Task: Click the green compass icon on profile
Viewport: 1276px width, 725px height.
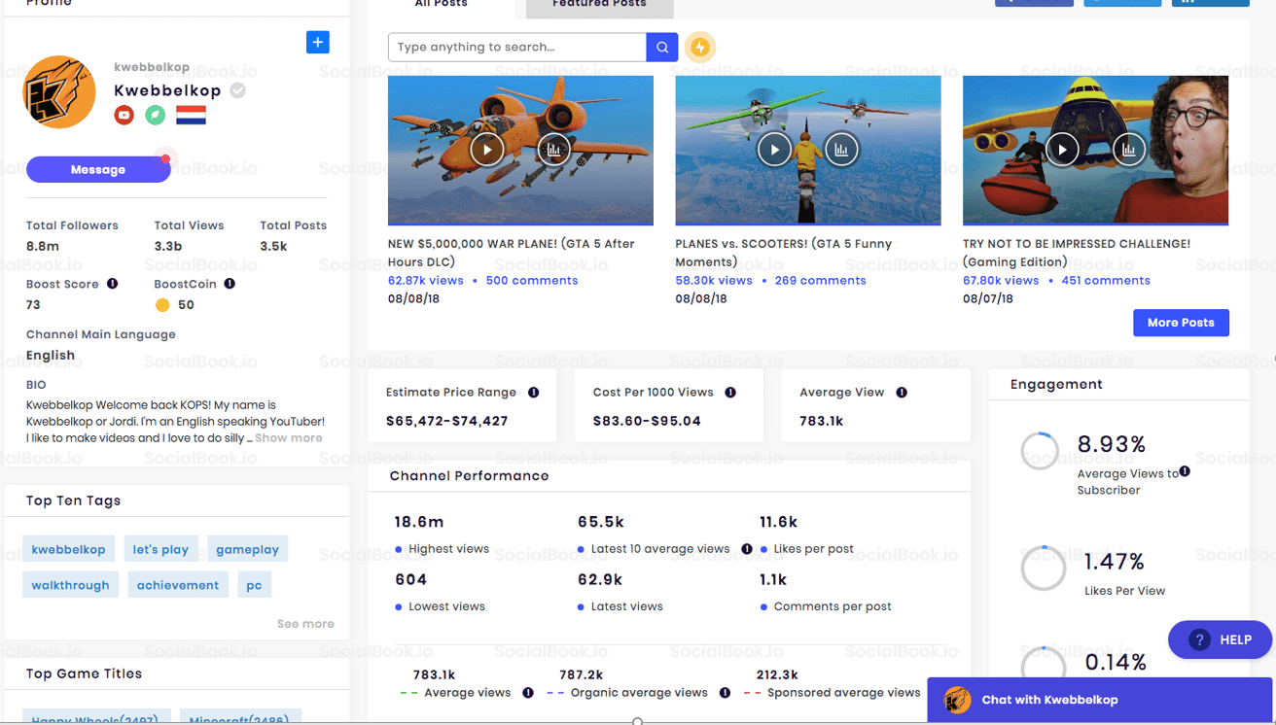Action: coord(155,116)
